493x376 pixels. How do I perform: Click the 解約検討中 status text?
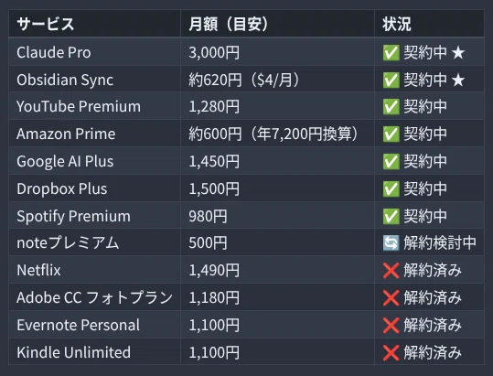pyautogui.click(x=440, y=243)
